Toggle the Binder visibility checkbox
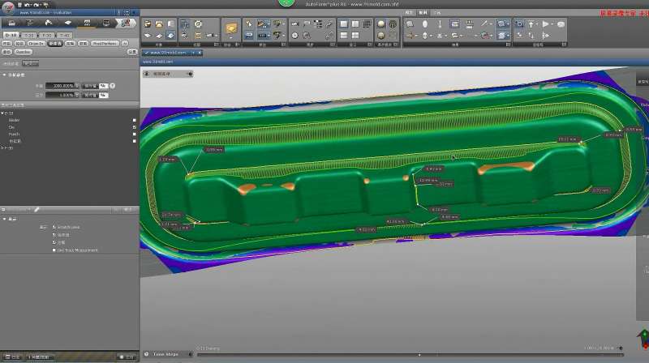The height and width of the screenshot is (363, 649). click(135, 120)
